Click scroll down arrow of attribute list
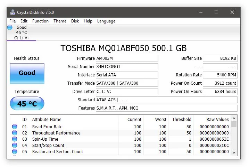 [x=234, y=153]
